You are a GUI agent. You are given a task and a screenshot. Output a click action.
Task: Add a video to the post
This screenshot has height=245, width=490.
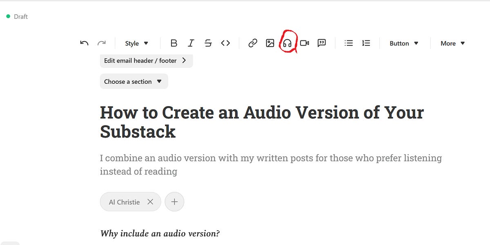[x=304, y=43]
